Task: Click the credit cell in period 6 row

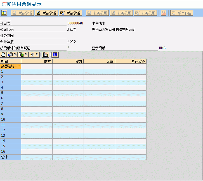Action: [x=68, y=98]
